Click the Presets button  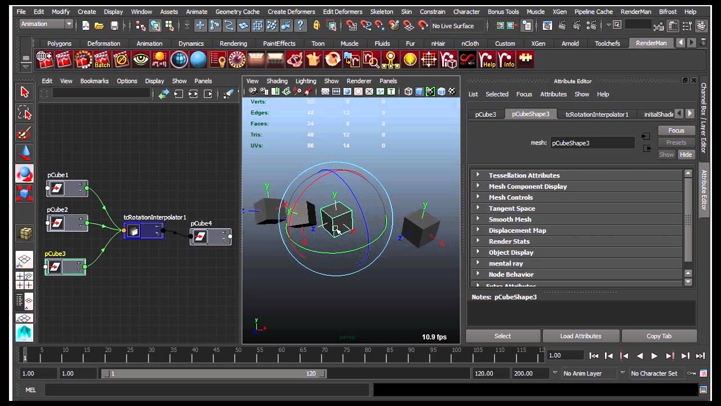click(x=676, y=143)
